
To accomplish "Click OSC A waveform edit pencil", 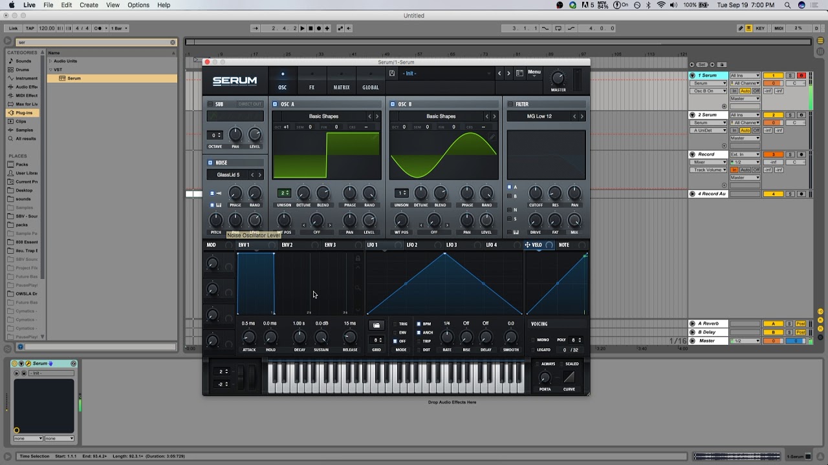I will click(x=375, y=137).
